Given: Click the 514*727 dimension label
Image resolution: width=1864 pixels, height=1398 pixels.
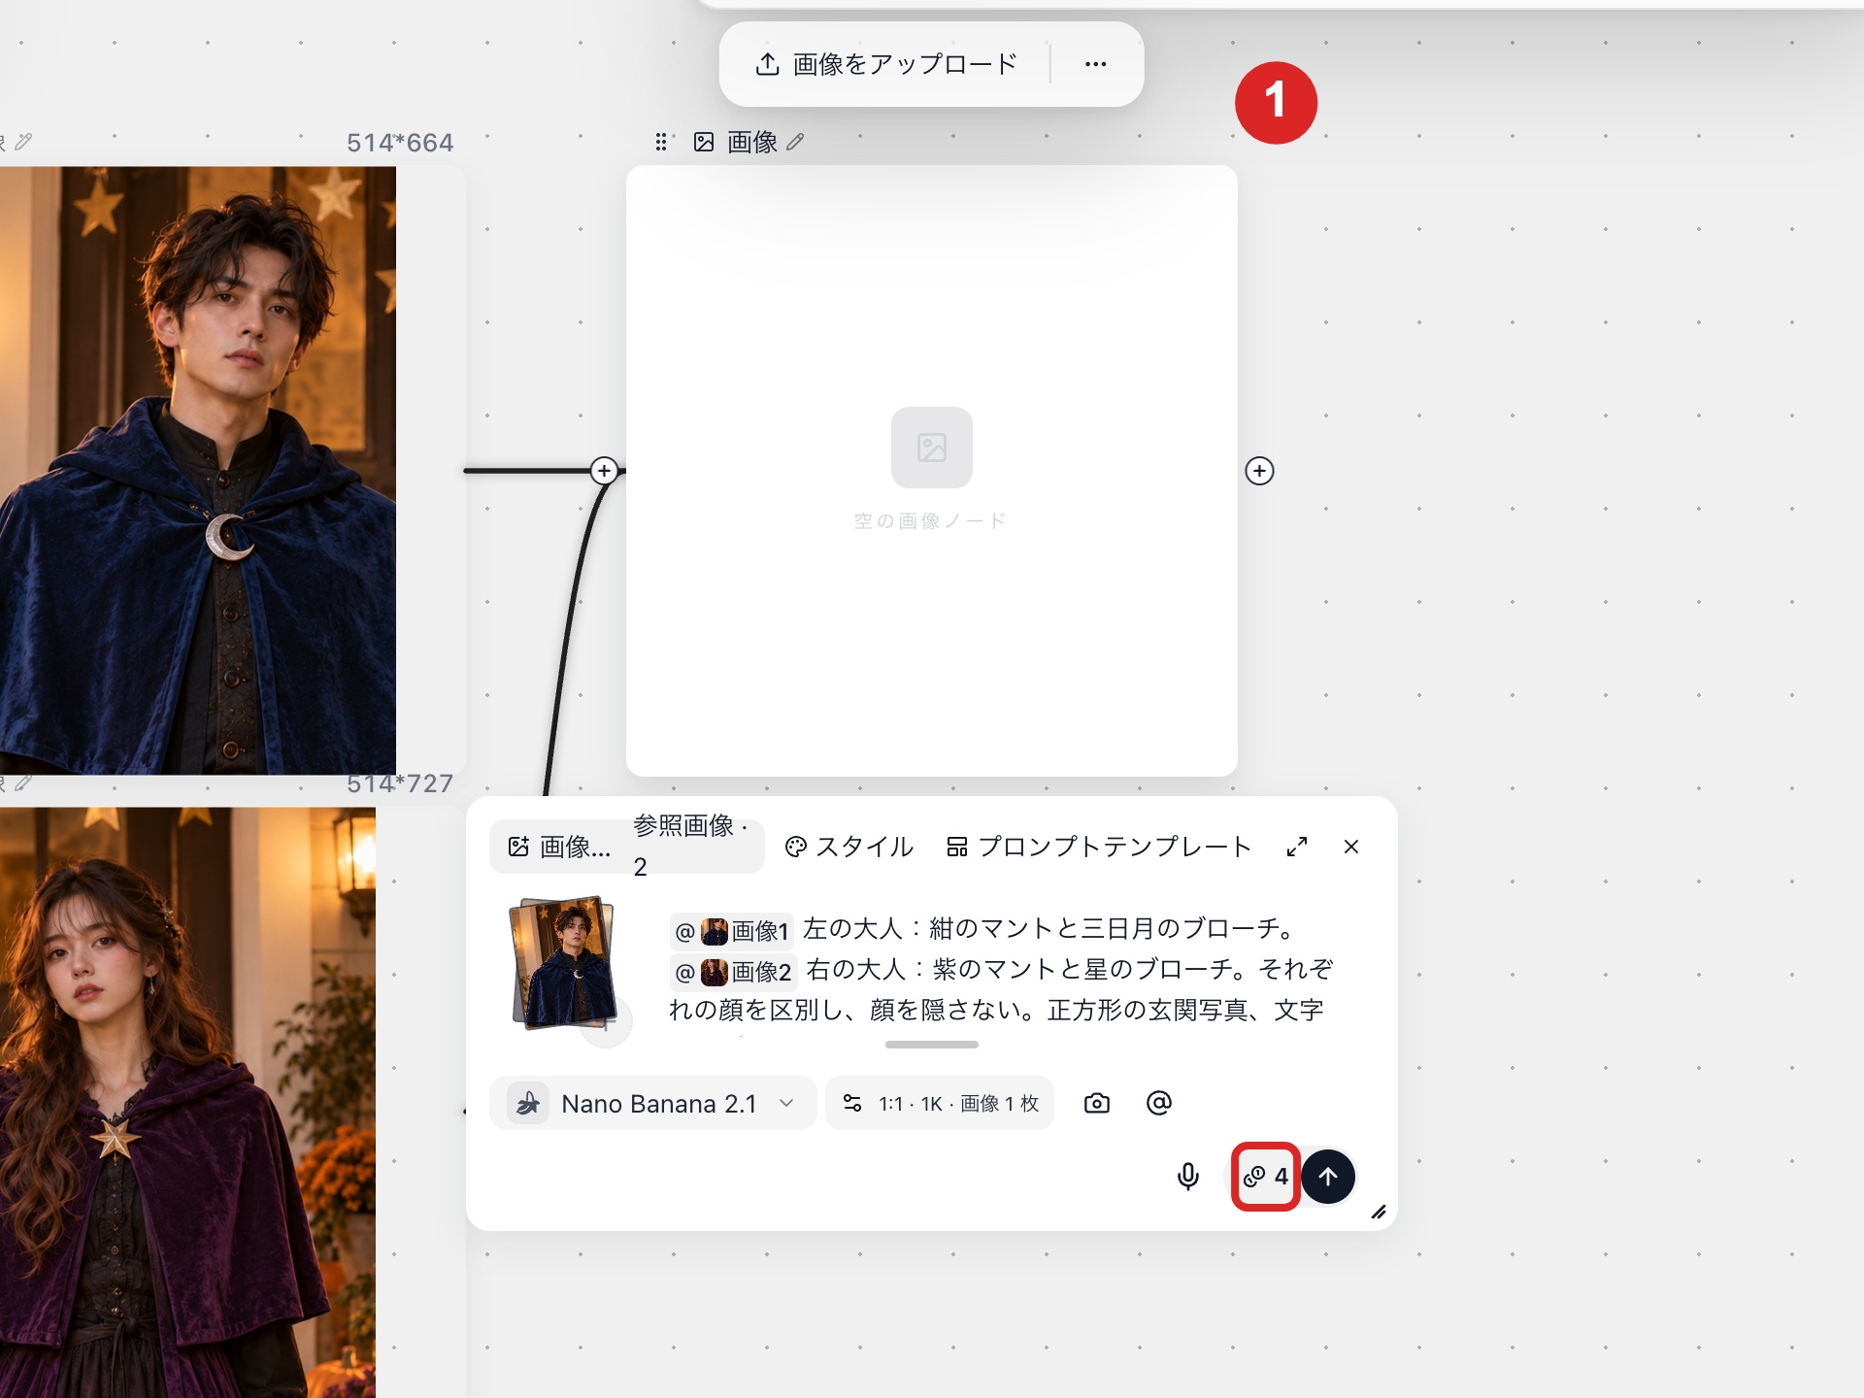Looking at the screenshot, I should pos(400,783).
